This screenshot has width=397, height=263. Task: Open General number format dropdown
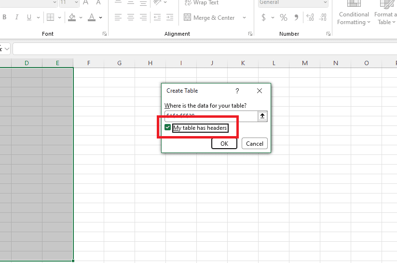[x=325, y=2]
